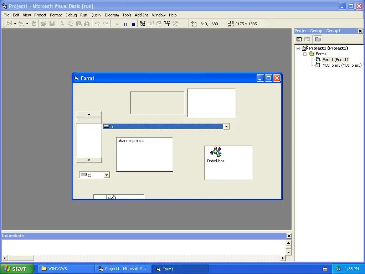Open the Diagram menu
365x274 pixels.
coord(112,15)
